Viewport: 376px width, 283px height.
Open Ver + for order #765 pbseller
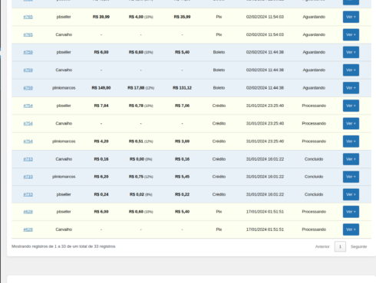point(351,17)
